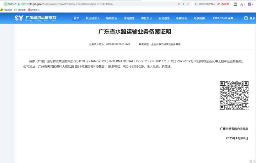Image resolution: width=256 pixels, height=163 pixels.
Task: Click the dark gray extension icon in toolbar
Action: (235, 4)
